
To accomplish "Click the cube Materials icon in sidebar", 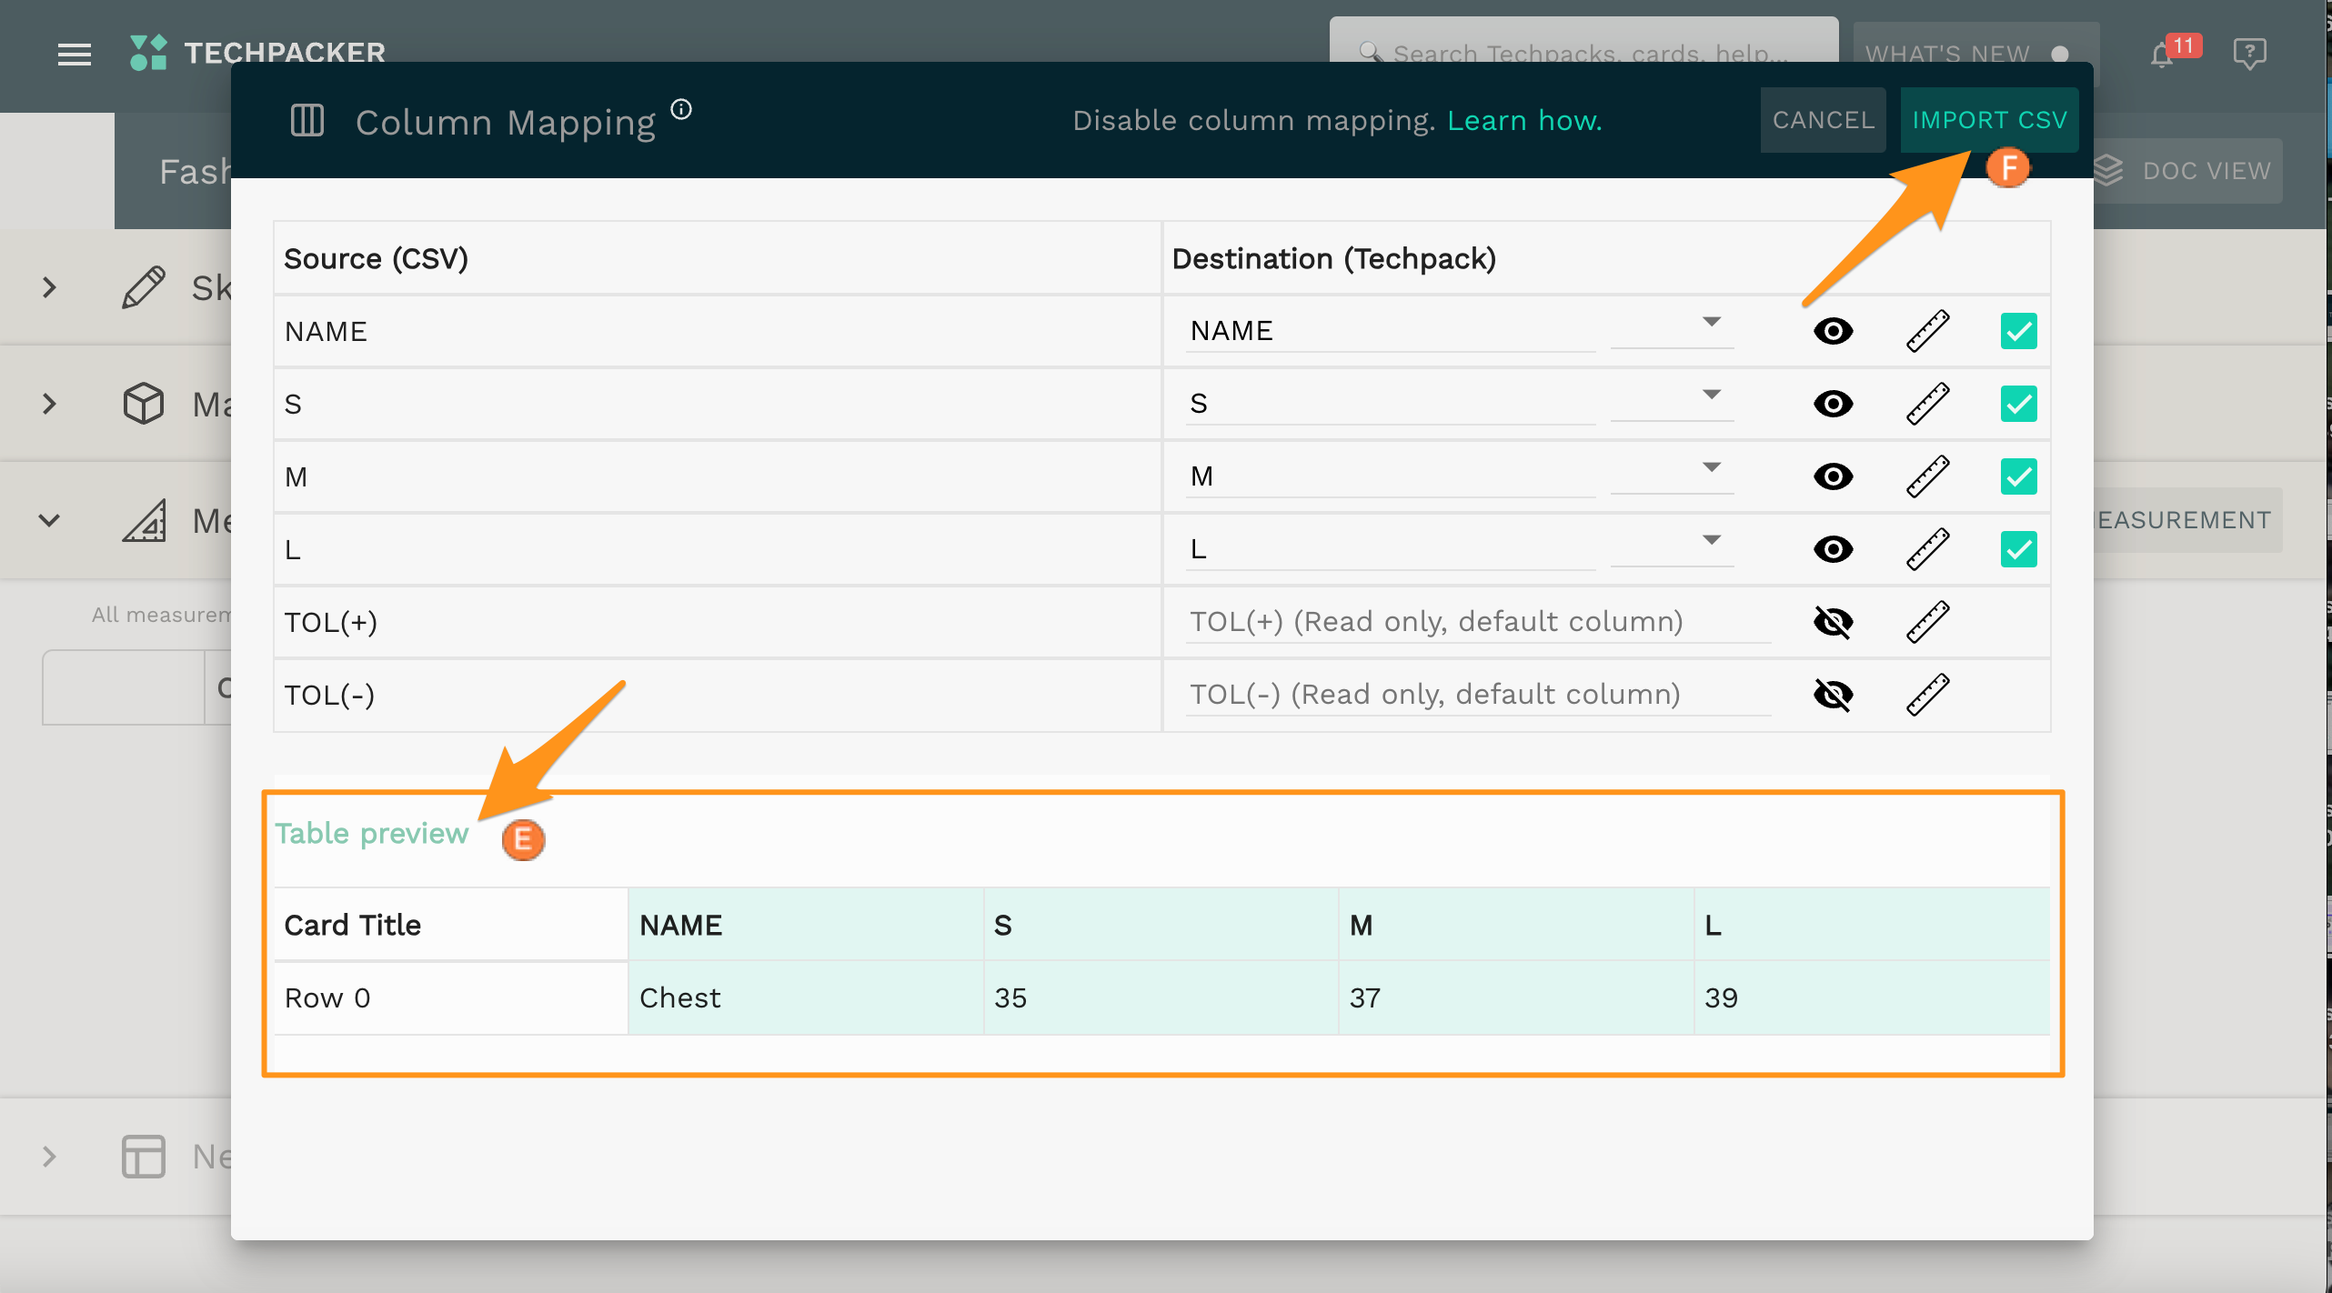I will tap(144, 404).
